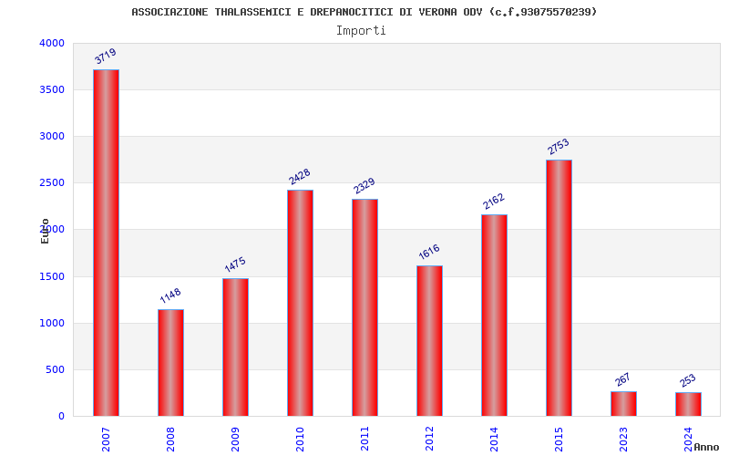
Task: Click the 2008 bar in the chart
Action: click(x=170, y=362)
